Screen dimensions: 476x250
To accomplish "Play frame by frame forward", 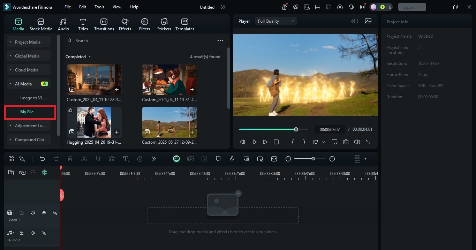I will (x=254, y=142).
